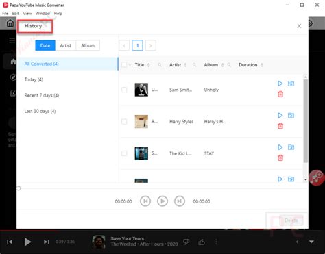Check the Harry Styles track checkbox

point(124,121)
